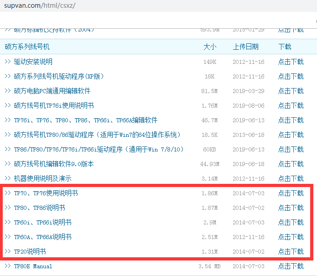317x276 pixels.
Task: Click 点击下载 for TP70、TP76使用说明书
Action: pyautogui.click(x=291, y=193)
